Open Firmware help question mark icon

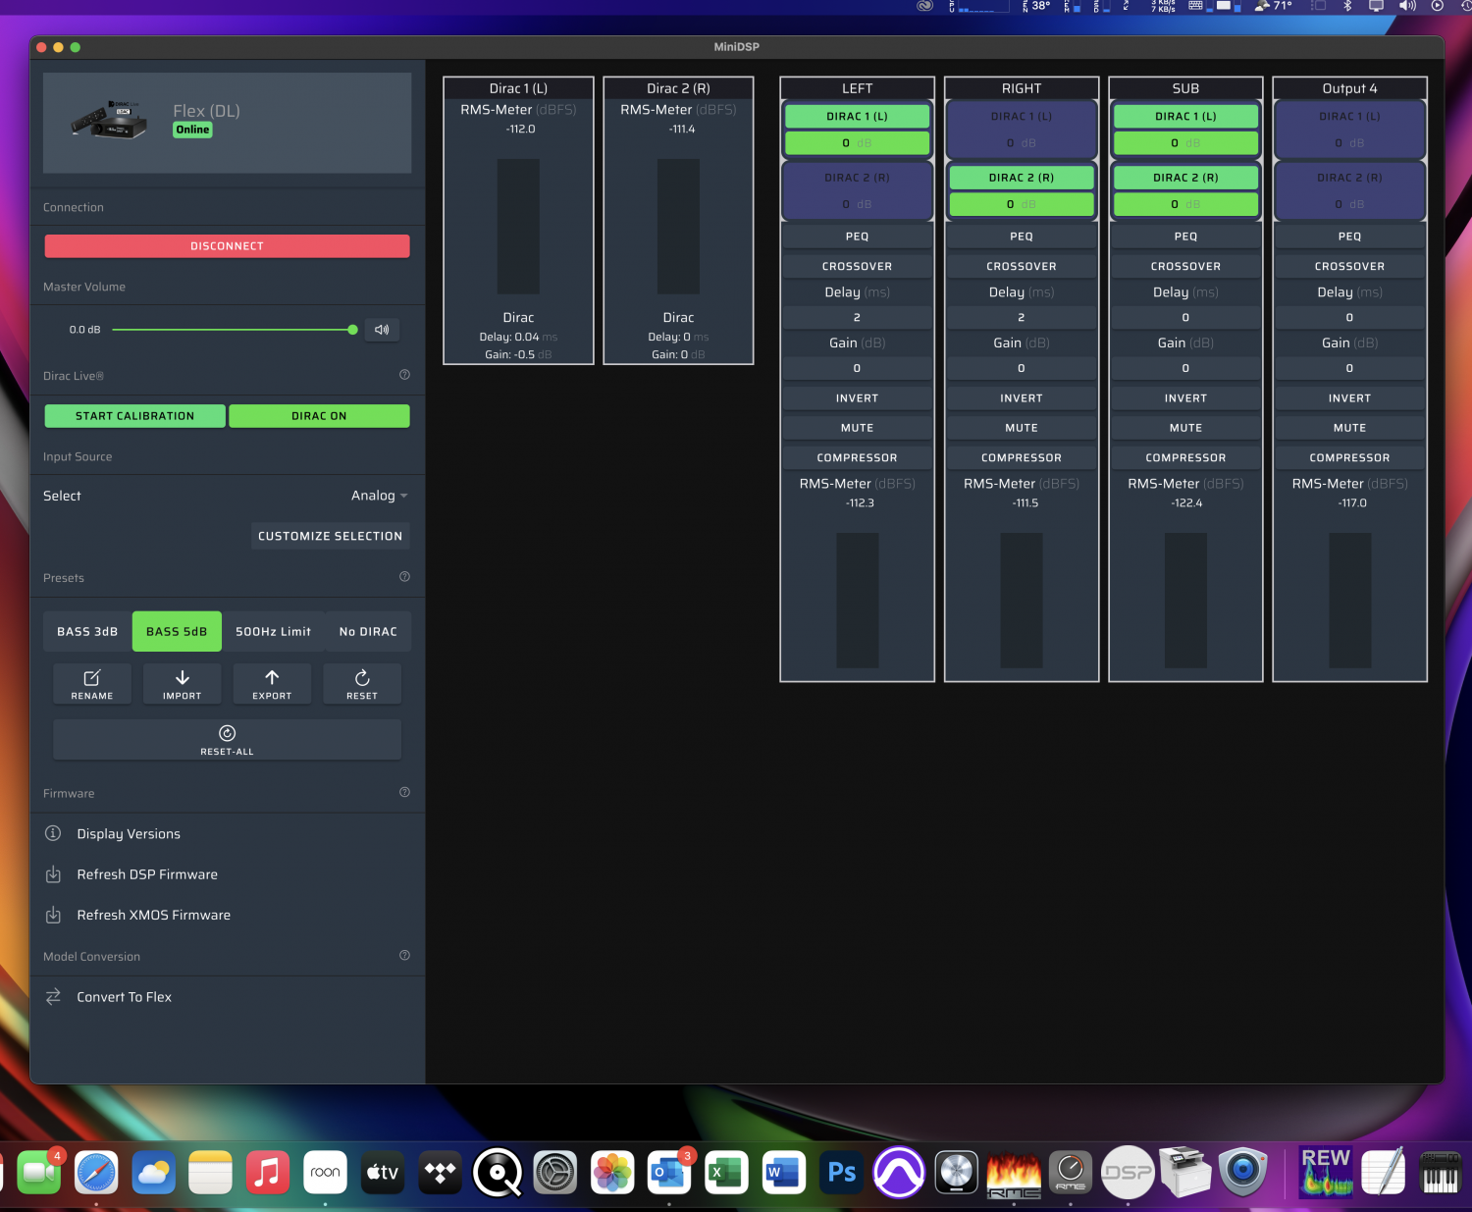[x=404, y=792]
